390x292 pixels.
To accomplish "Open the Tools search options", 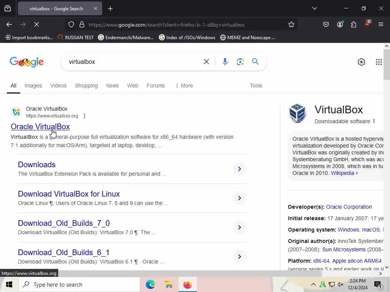I will coord(256,86).
